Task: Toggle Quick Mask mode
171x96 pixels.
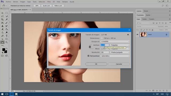Action: tap(2, 56)
